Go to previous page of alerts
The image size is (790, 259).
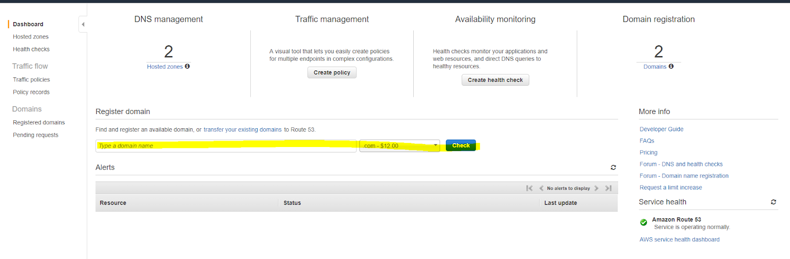pos(541,188)
